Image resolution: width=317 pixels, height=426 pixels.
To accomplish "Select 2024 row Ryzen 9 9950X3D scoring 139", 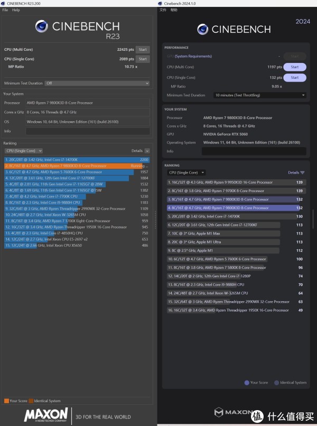I will point(237,182).
